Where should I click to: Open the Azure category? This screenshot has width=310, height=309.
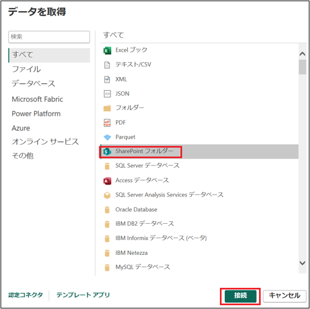pos(21,128)
